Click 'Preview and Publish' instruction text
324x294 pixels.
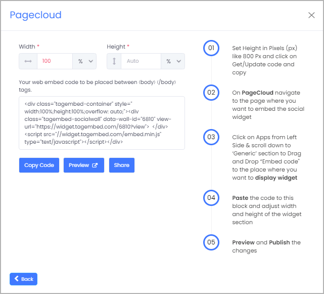click(266, 246)
